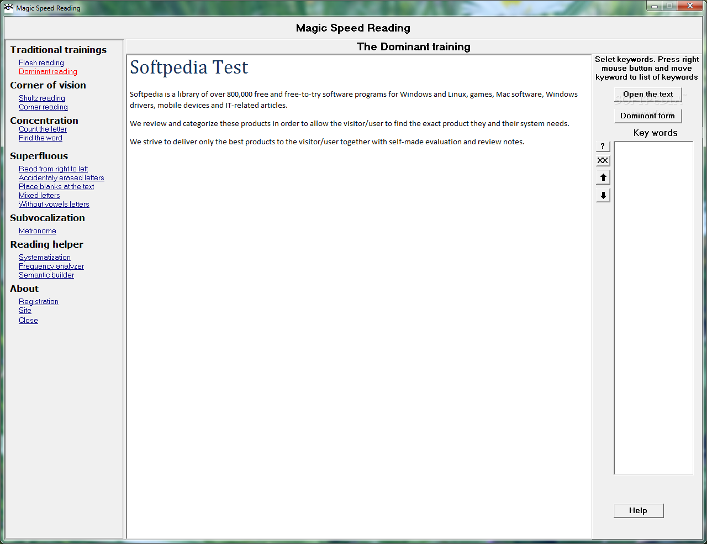Click the paragraph starting 'We strive to deliver'
Image resolution: width=707 pixels, height=544 pixels.
coord(327,142)
